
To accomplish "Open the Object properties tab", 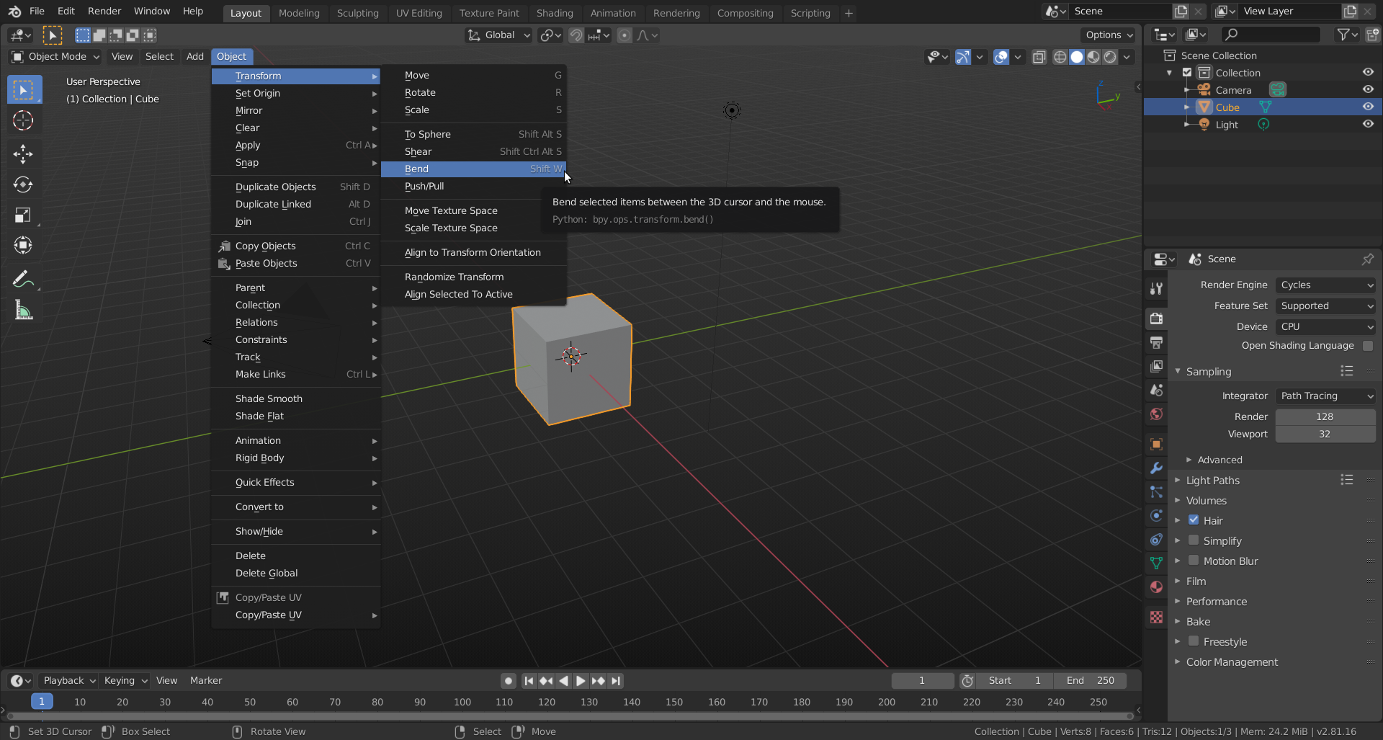I will 1156,444.
